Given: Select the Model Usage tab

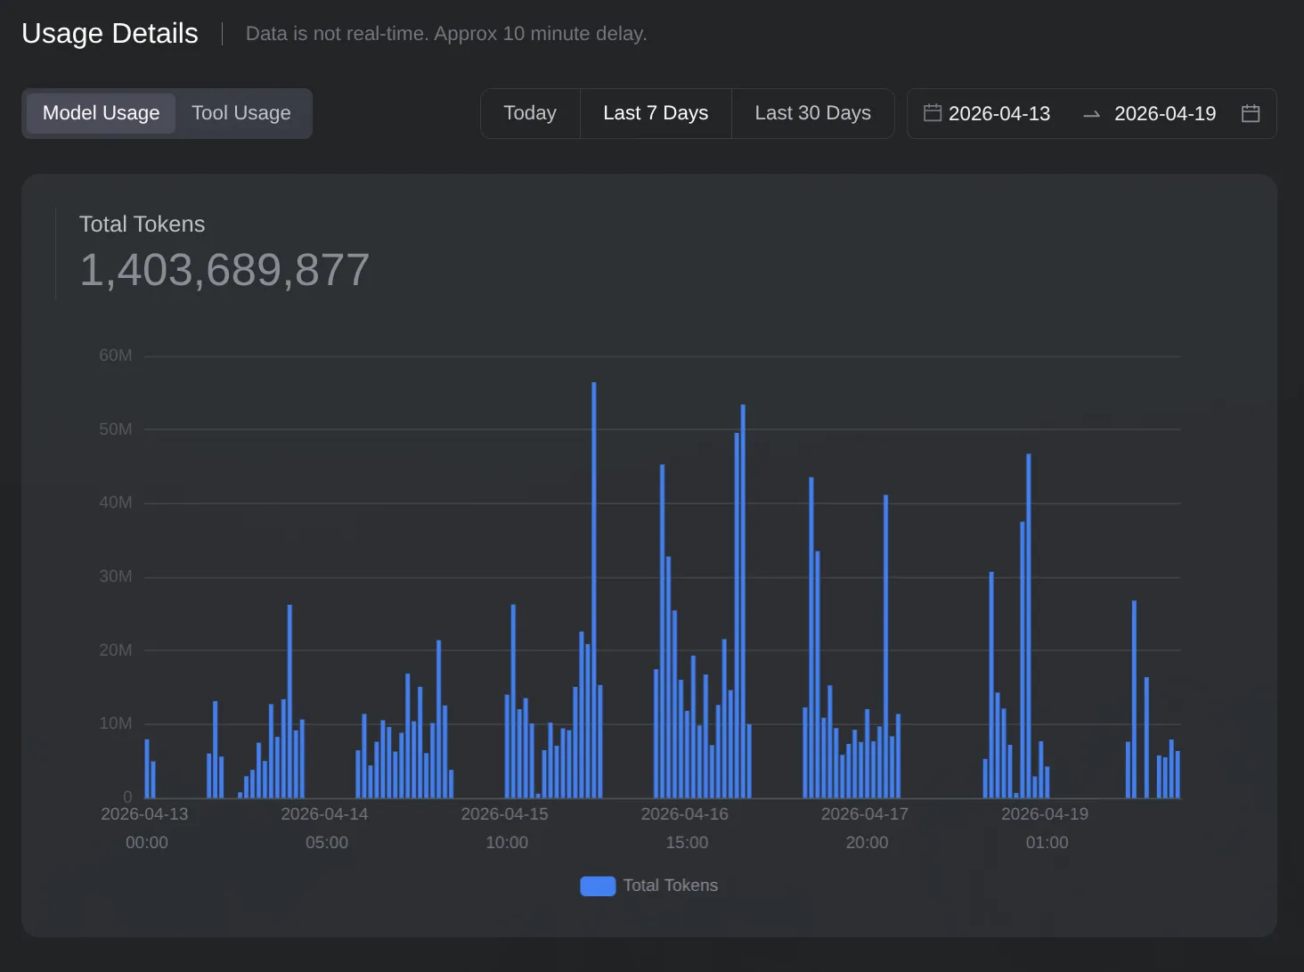Looking at the screenshot, I should [100, 113].
